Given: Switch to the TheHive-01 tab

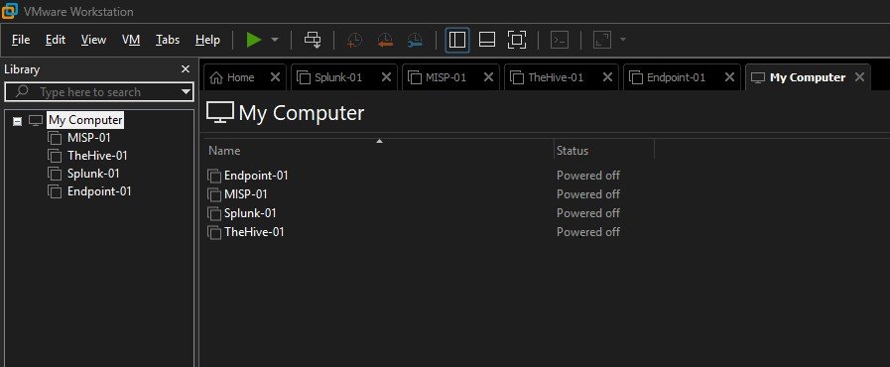Looking at the screenshot, I should pyautogui.click(x=561, y=77).
